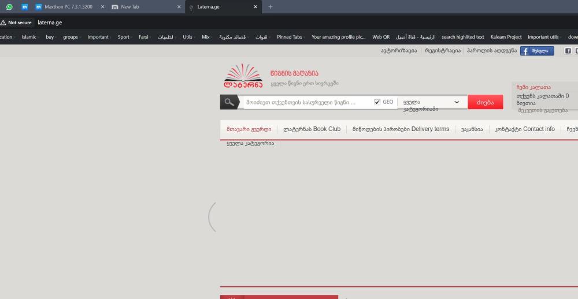Click the book search input field

307,102
